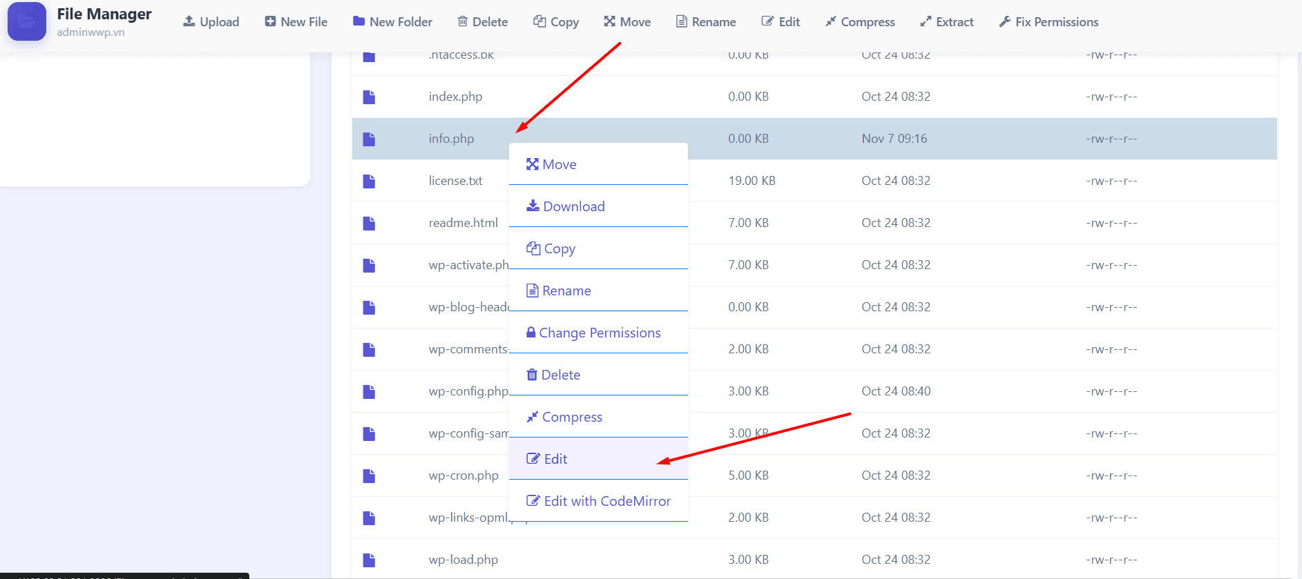Image resolution: width=1302 pixels, height=579 pixels.
Task: Click the Upload toolbar button
Action: (x=211, y=22)
